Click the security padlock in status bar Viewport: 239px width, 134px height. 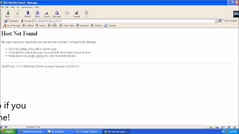pyautogui.click(x=1, y=127)
